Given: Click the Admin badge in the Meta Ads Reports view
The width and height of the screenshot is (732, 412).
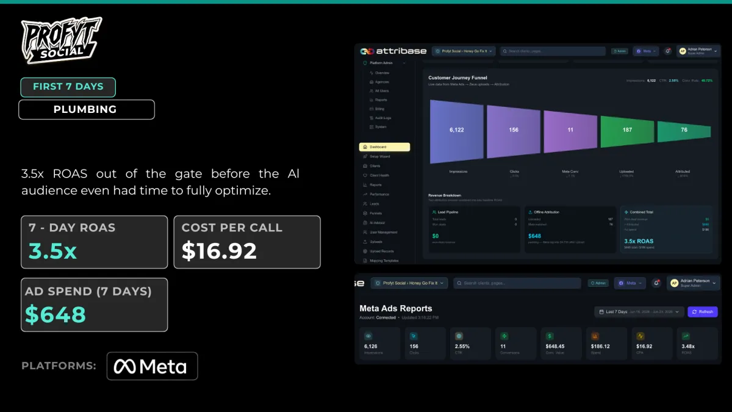Looking at the screenshot, I should tap(598, 283).
